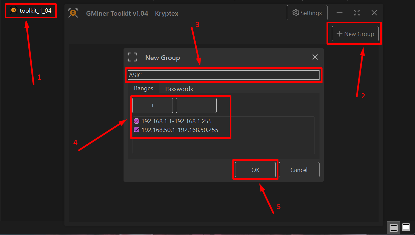The width and height of the screenshot is (415, 235).
Task: Confirm the new group with OK
Action: coord(255,170)
